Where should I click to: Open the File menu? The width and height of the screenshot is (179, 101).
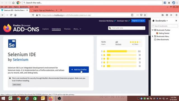(x=2, y=7)
